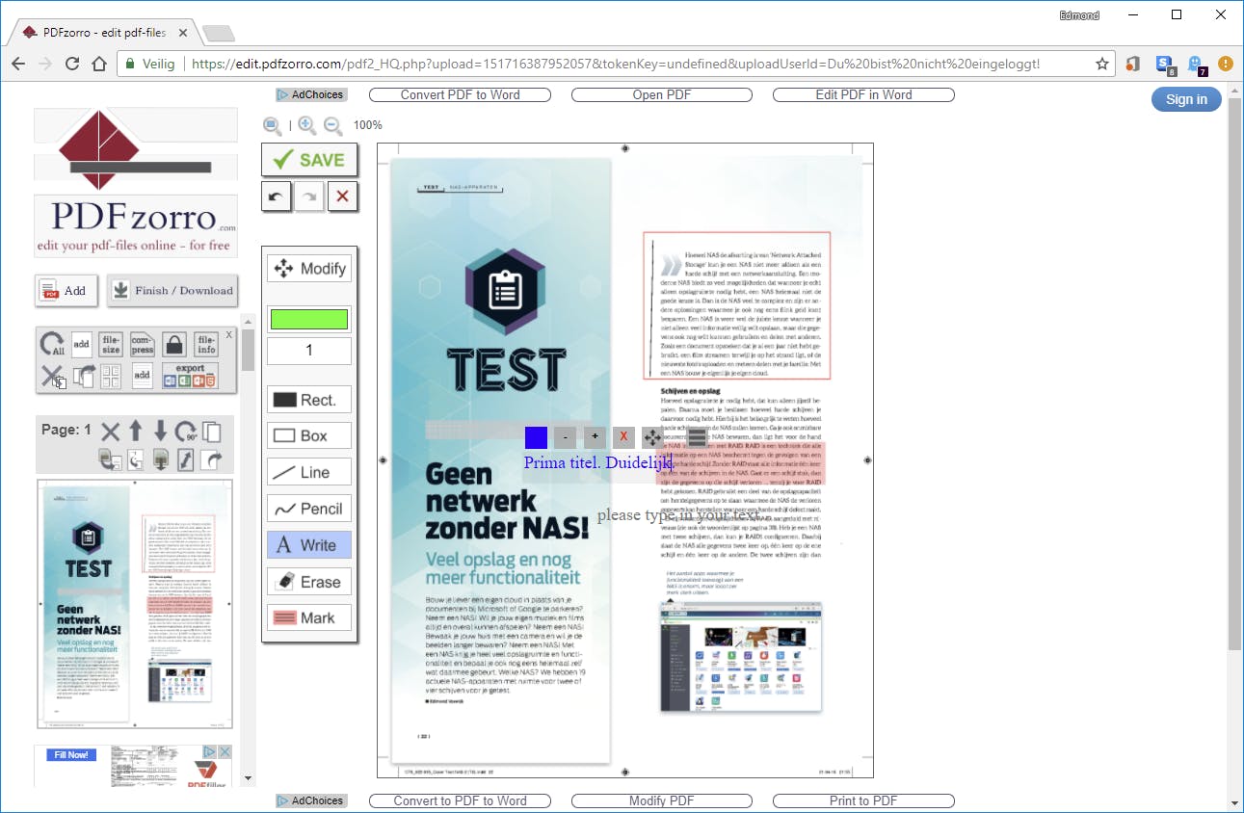Duplicate Page 1 with the copy icon
The width and height of the screenshot is (1244, 813).
click(x=212, y=432)
